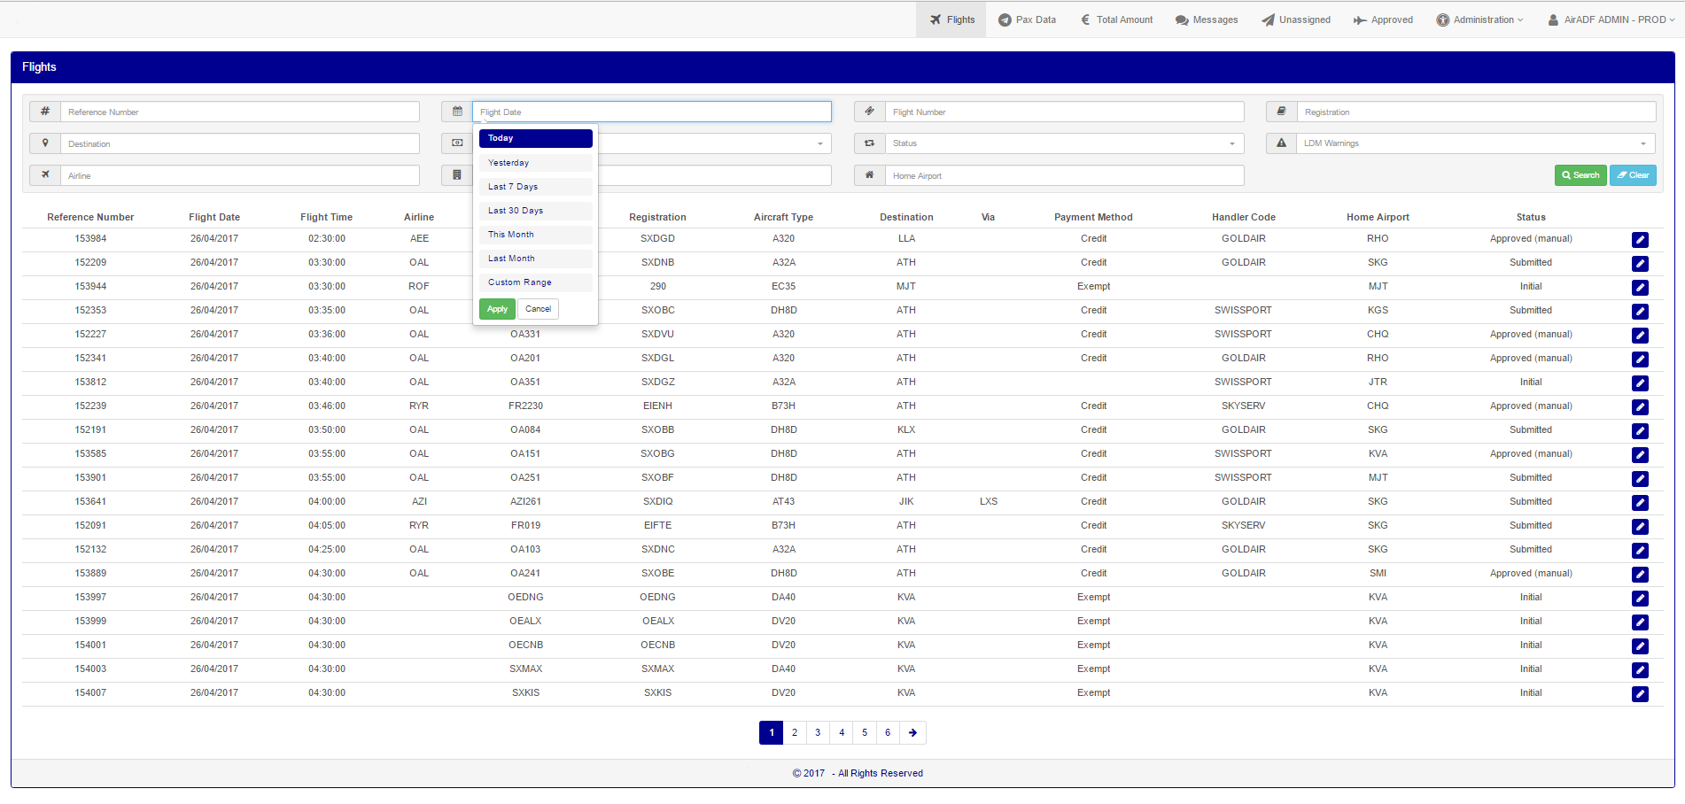Expand the Administration menu
The image size is (1685, 804).
pos(1479,19)
